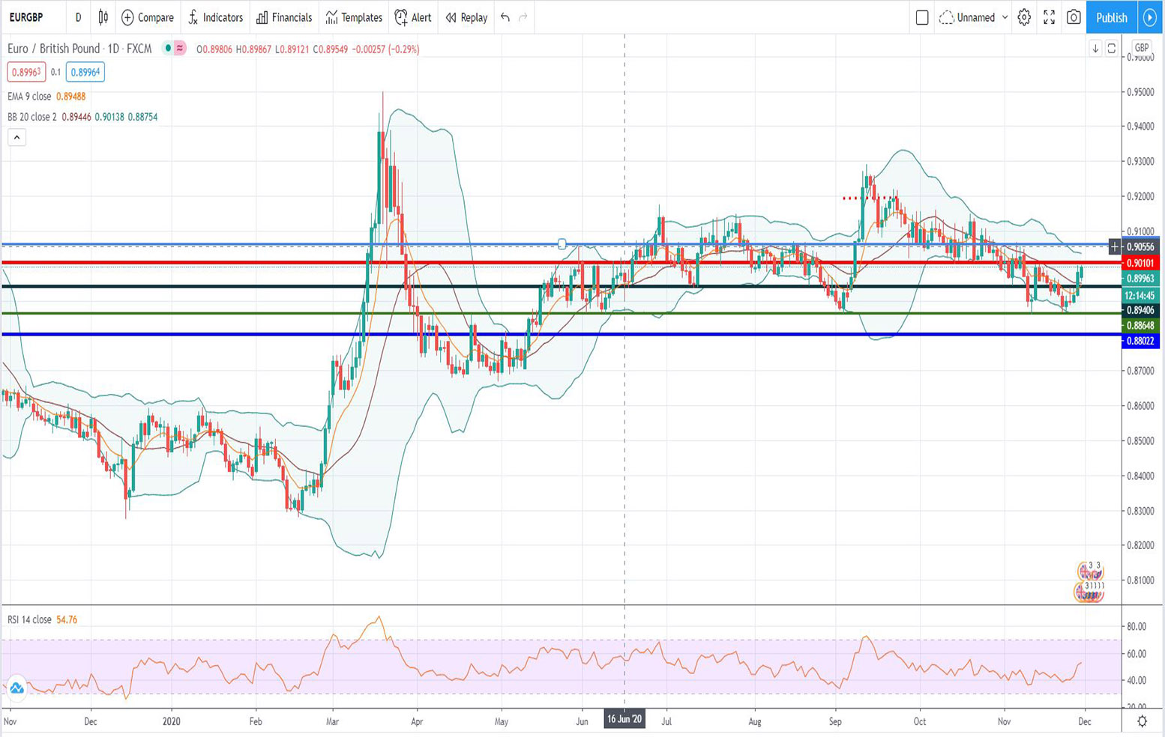Collapse the indicator legend with the chevron
The height and width of the screenshot is (737, 1165).
16,137
